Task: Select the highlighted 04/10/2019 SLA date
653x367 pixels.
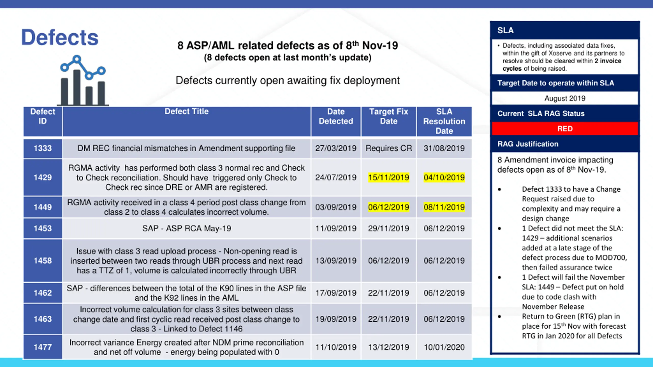Action: pos(444,177)
